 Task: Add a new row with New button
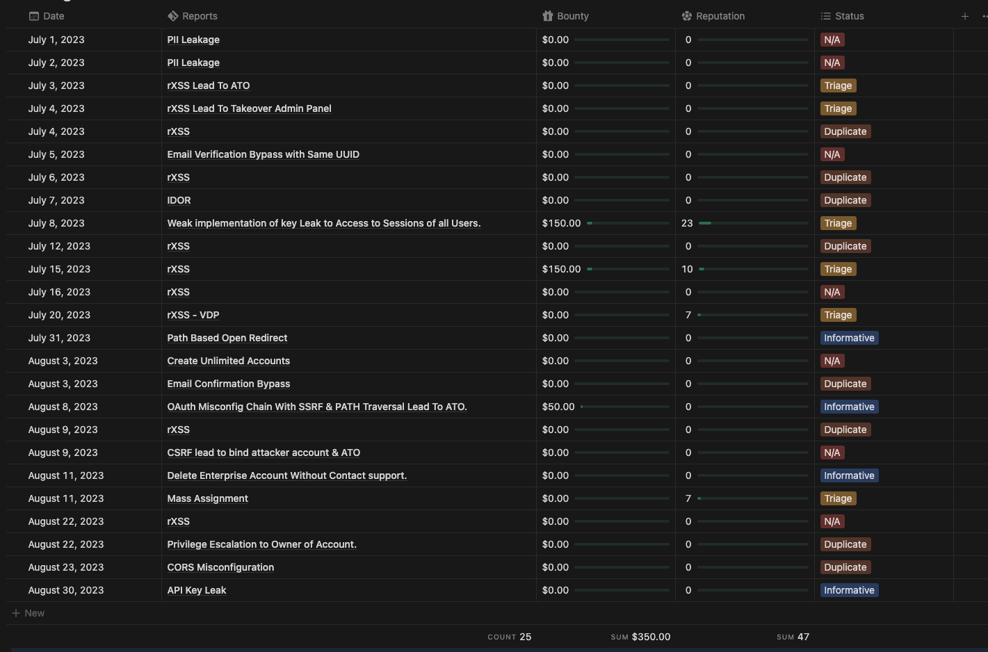(x=29, y=613)
